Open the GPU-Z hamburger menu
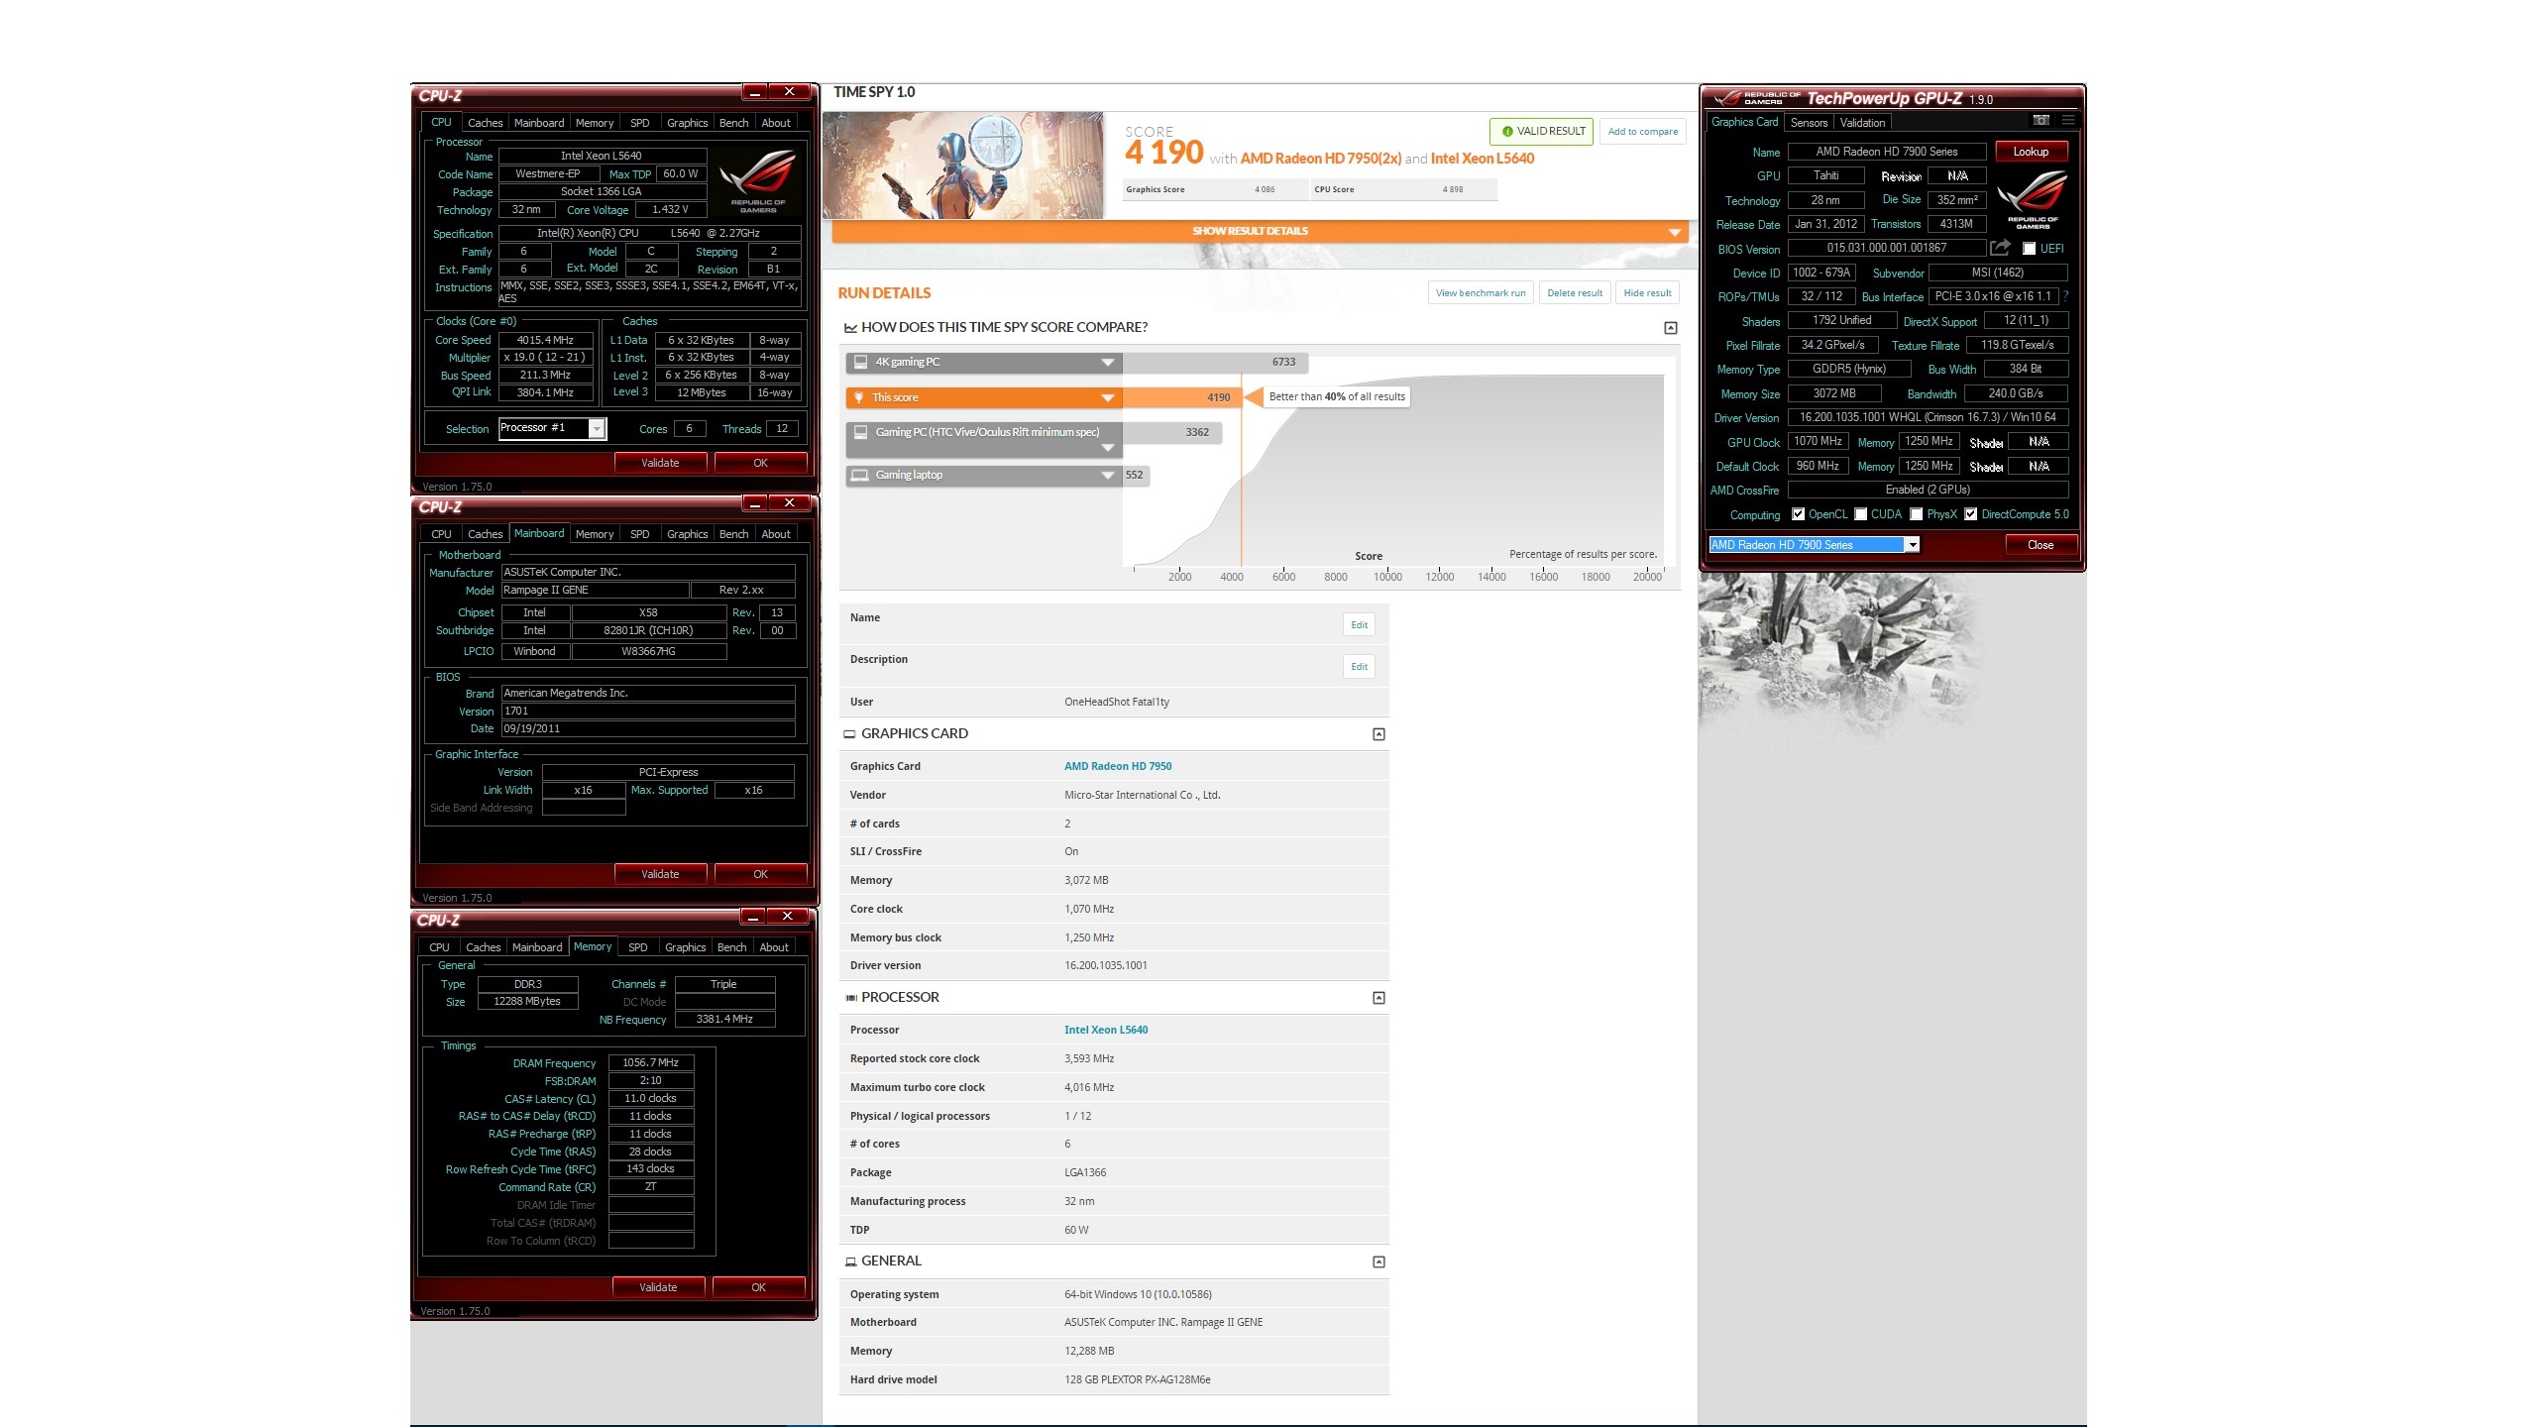2537x1427 pixels. (x=2068, y=120)
